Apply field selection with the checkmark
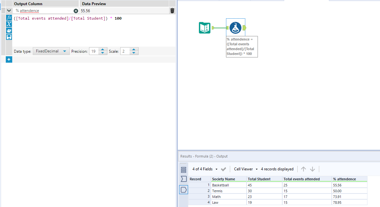380x207 pixels. pyautogui.click(x=223, y=169)
